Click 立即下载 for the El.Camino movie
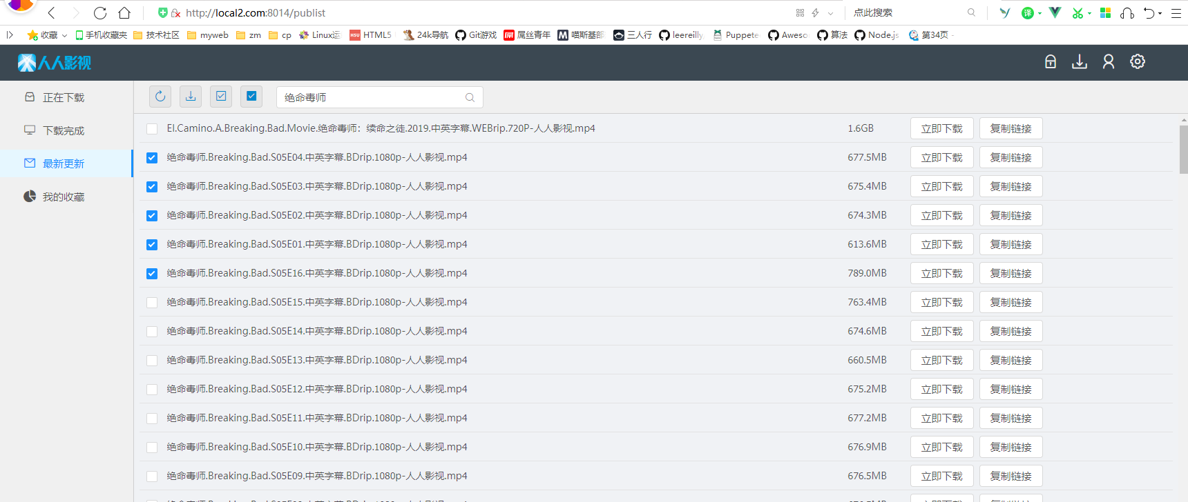Screen dimensions: 1188x502 942,128
